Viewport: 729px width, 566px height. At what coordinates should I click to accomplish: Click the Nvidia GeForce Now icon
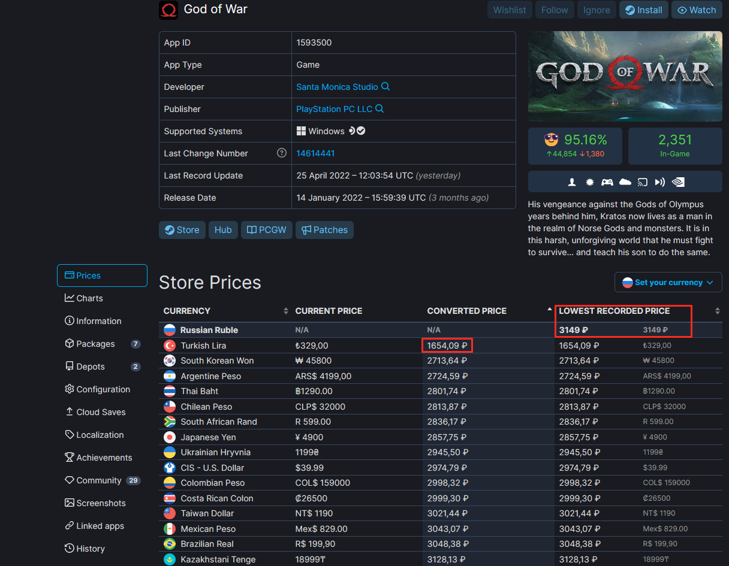point(678,182)
